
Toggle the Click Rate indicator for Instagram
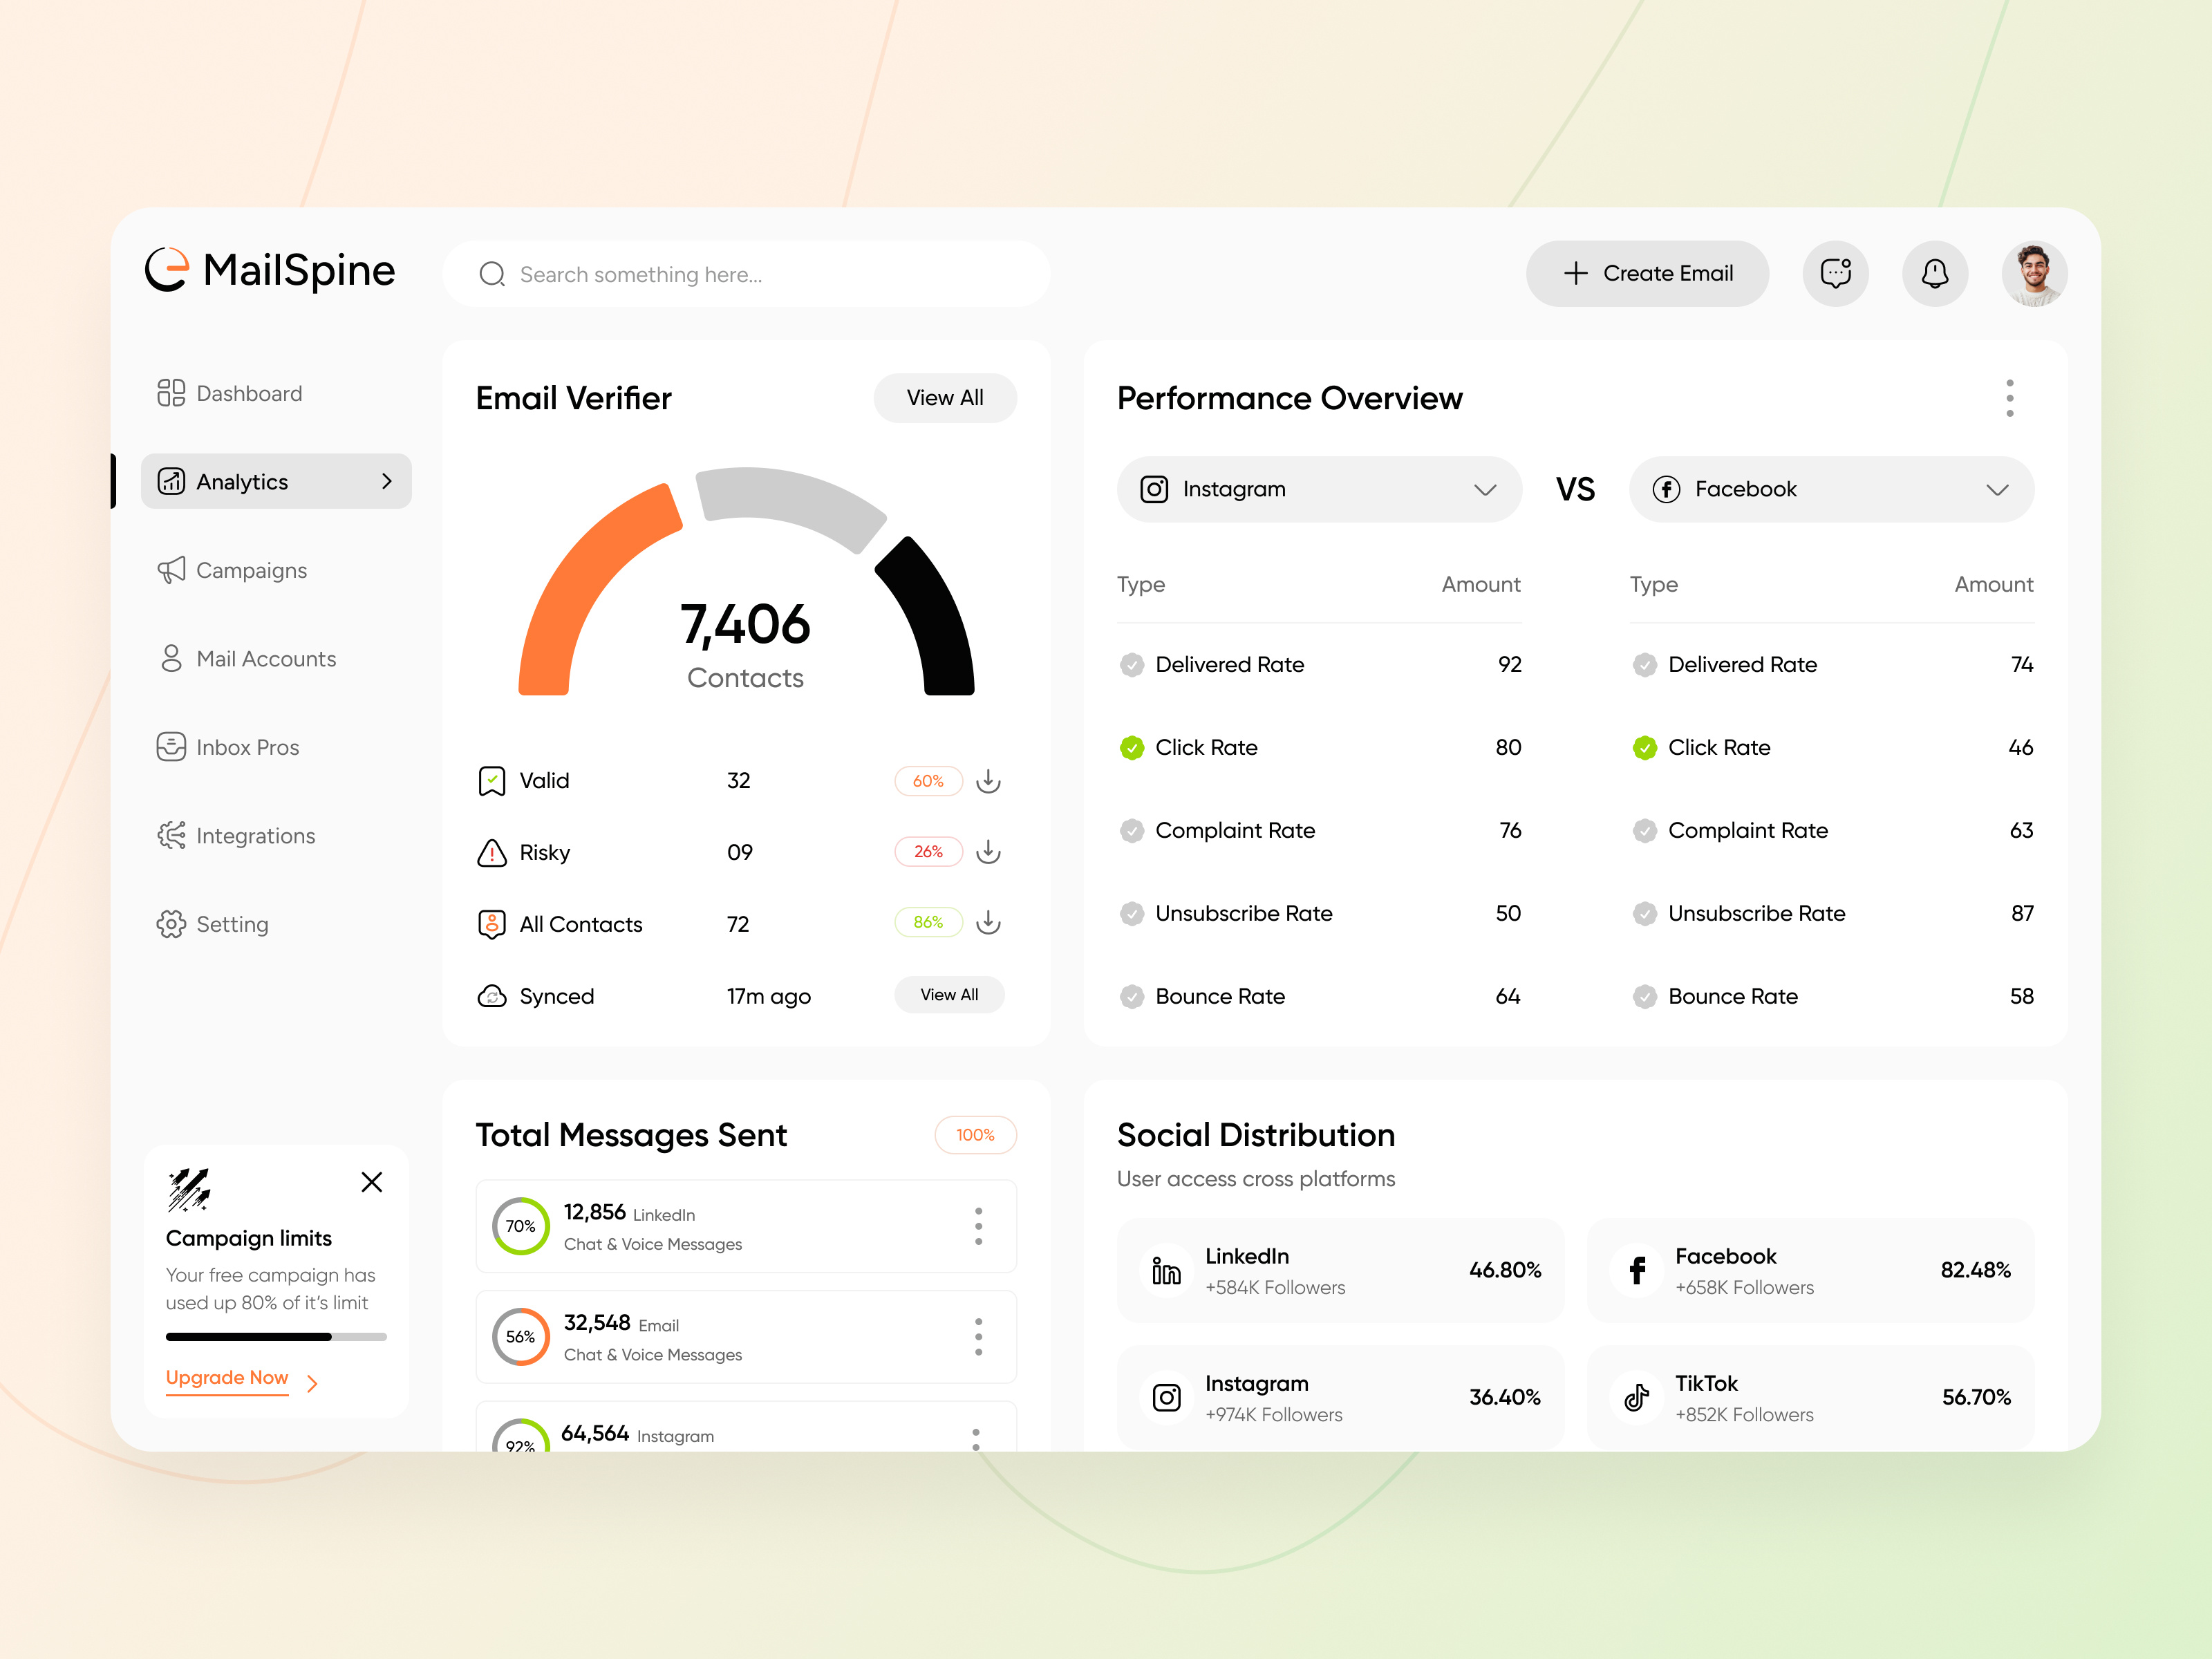click(x=1131, y=747)
